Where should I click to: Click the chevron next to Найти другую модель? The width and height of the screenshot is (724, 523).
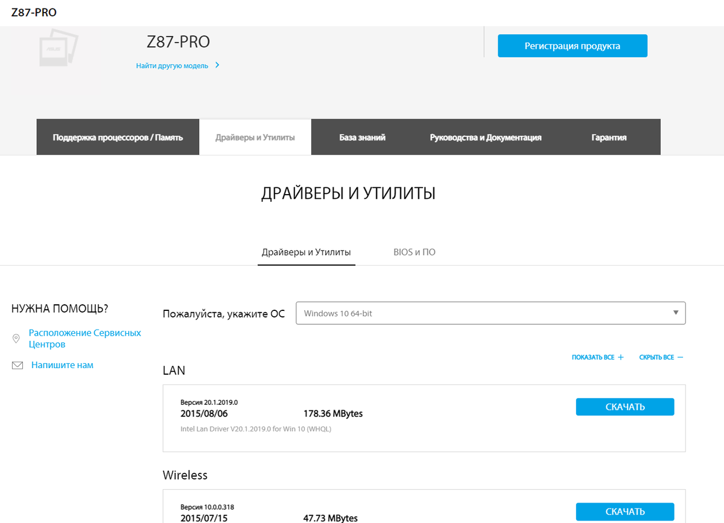pyautogui.click(x=217, y=65)
